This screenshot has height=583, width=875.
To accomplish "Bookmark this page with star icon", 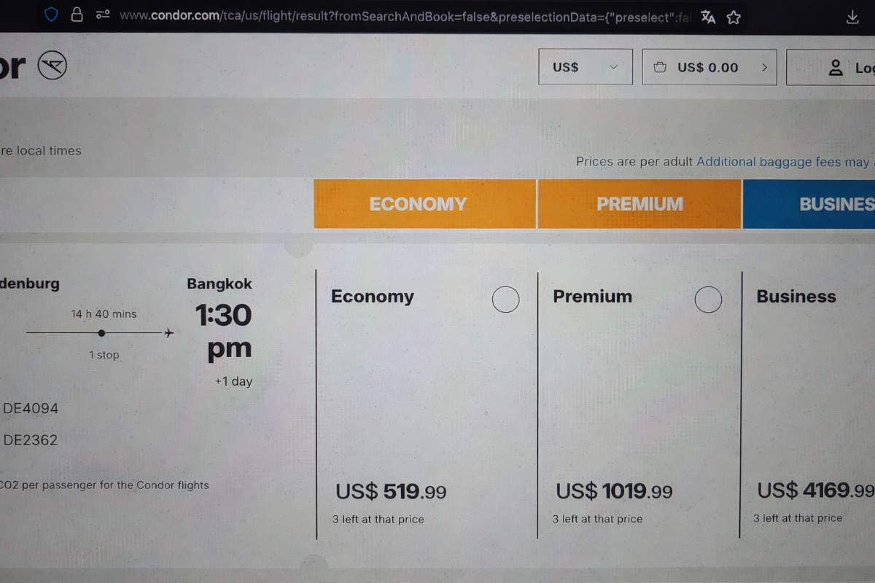I will 734,17.
